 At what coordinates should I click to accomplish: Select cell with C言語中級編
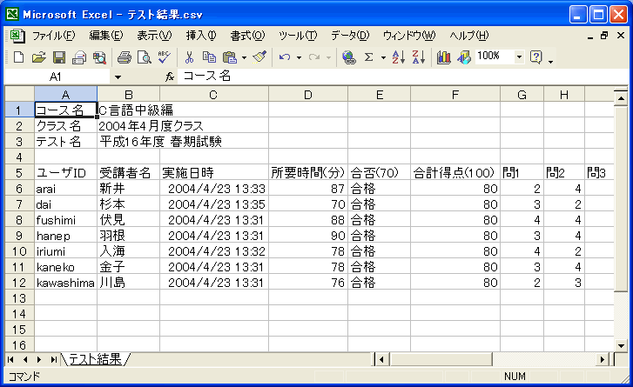[128, 110]
